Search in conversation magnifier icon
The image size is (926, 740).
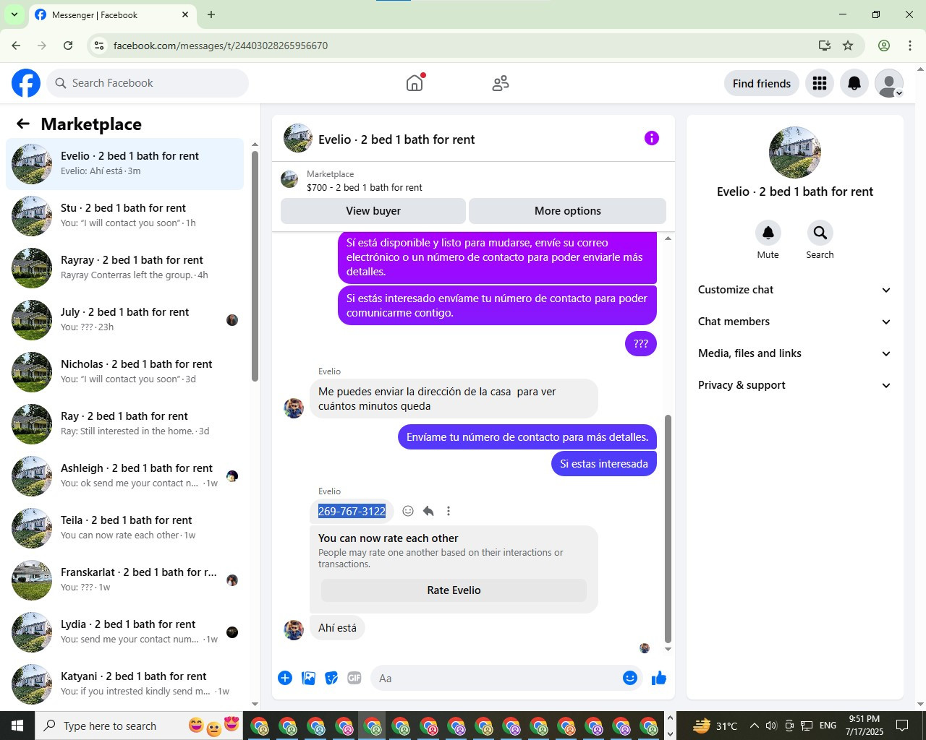pyautogui.click(x=820, y=233)
